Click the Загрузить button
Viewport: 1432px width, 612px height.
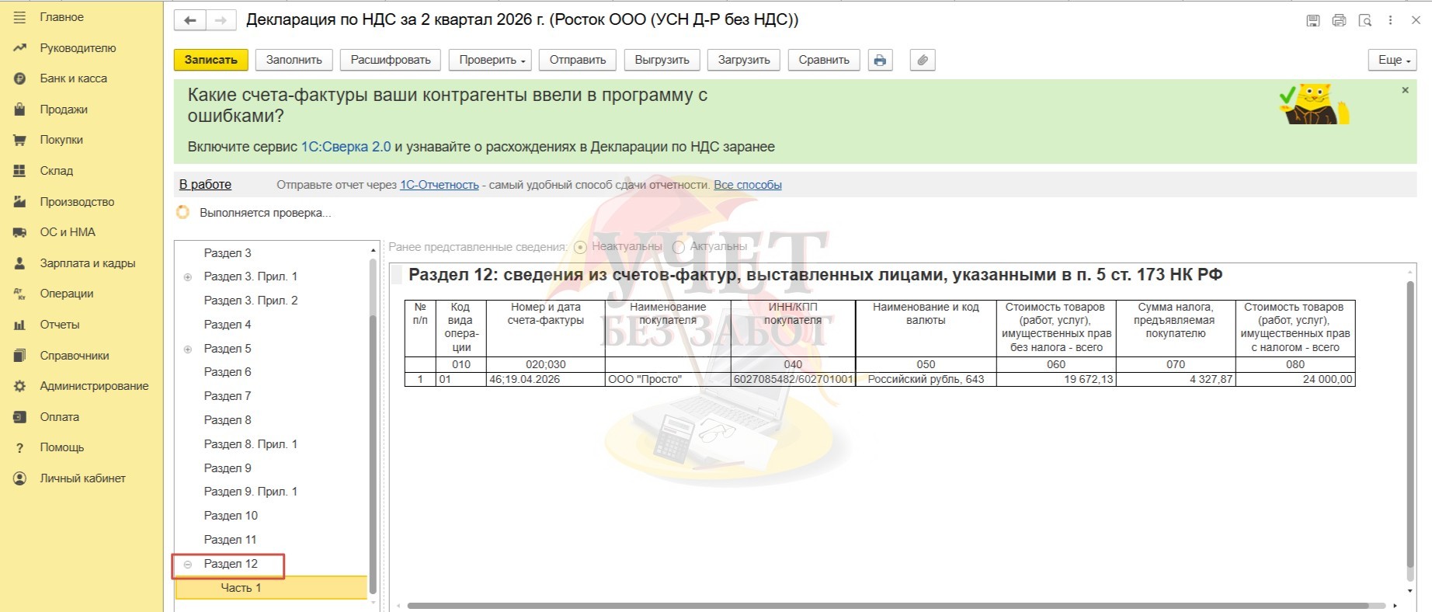744,60
